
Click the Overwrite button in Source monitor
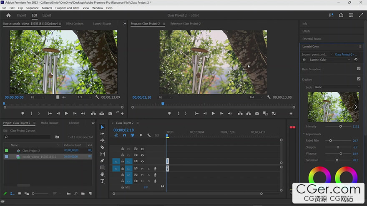tap(102, 114)
